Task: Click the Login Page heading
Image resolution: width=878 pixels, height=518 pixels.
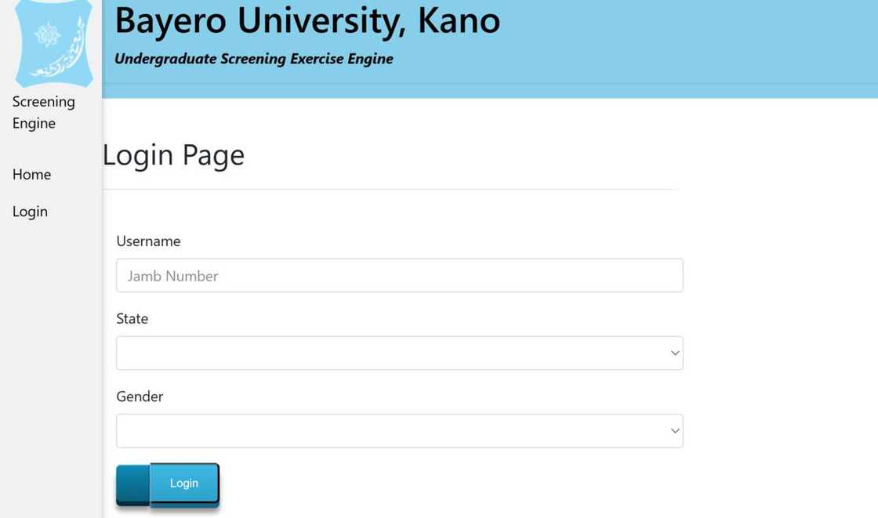Action: coord(173,155)
